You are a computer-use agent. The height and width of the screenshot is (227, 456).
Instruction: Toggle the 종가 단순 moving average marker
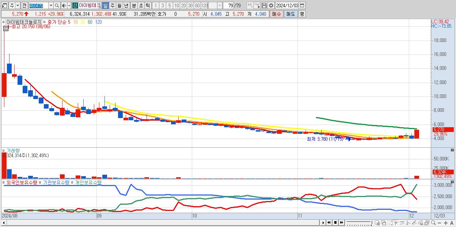click(x=45, y=22)
